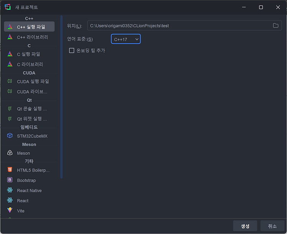287x234 pixels.
Task: Click the CLion logo in title bar
Action: tap(8, 7)
